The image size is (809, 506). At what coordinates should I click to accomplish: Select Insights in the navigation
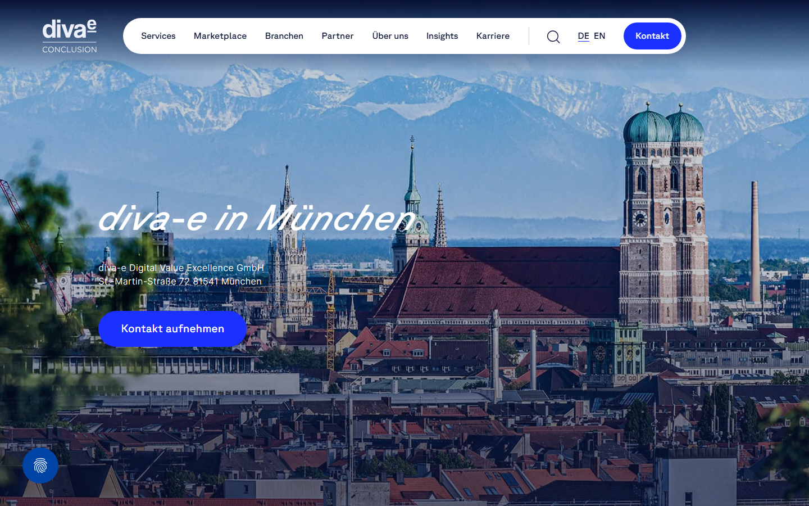pos(442,36)
